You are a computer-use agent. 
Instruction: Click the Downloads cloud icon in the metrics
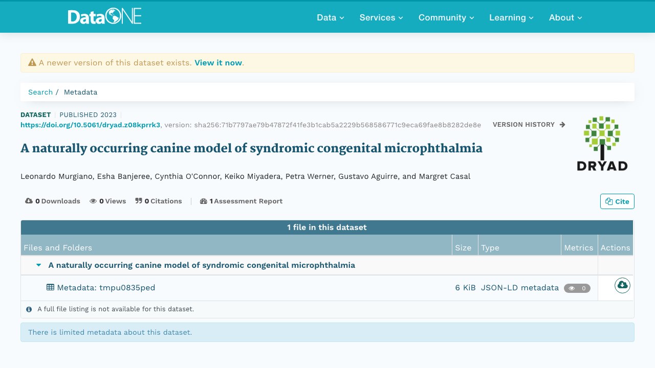(29, 201)
